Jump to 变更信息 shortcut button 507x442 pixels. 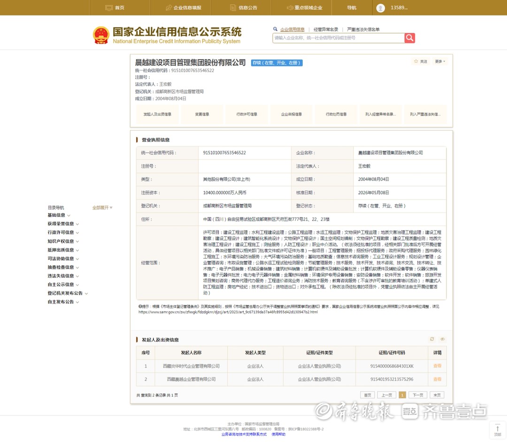click(202, 114)
